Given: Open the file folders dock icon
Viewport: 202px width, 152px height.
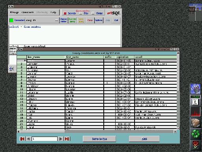Looking at the screenshot, I should pos(196,123).
